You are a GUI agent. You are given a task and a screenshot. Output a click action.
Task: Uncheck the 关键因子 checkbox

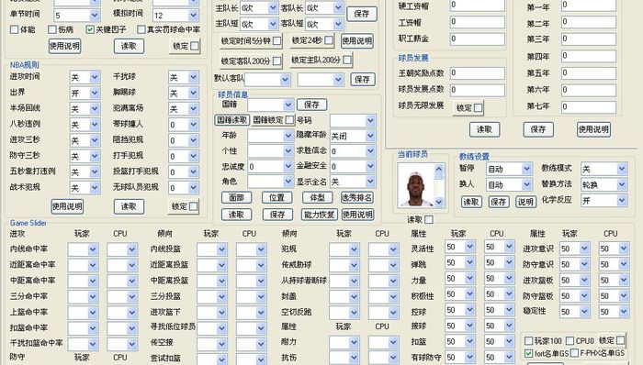[90, 29]
